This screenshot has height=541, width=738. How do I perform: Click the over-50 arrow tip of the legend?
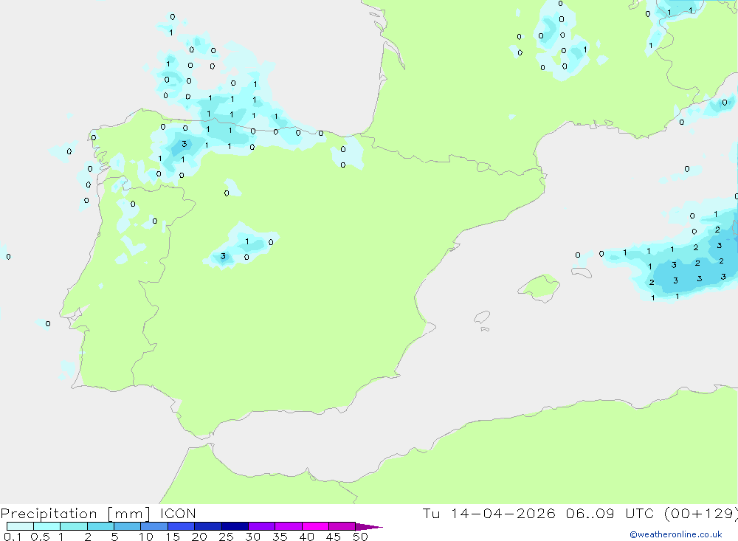370,527
